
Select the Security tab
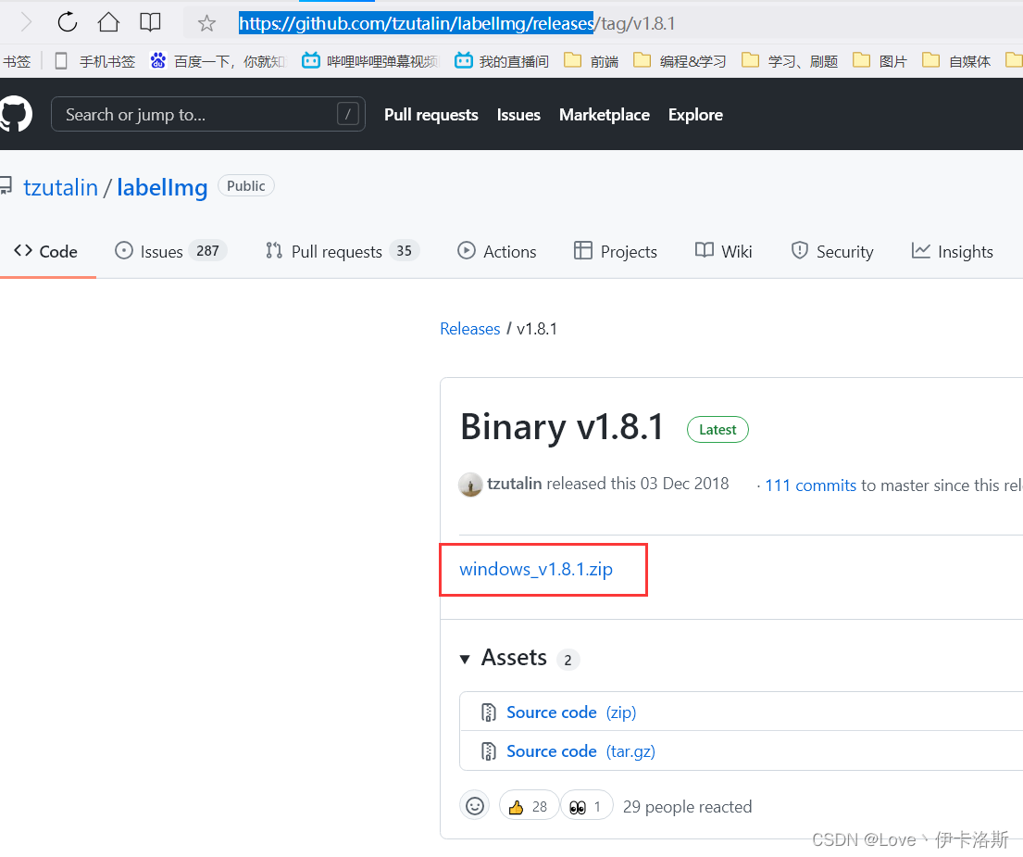(832, 251)
